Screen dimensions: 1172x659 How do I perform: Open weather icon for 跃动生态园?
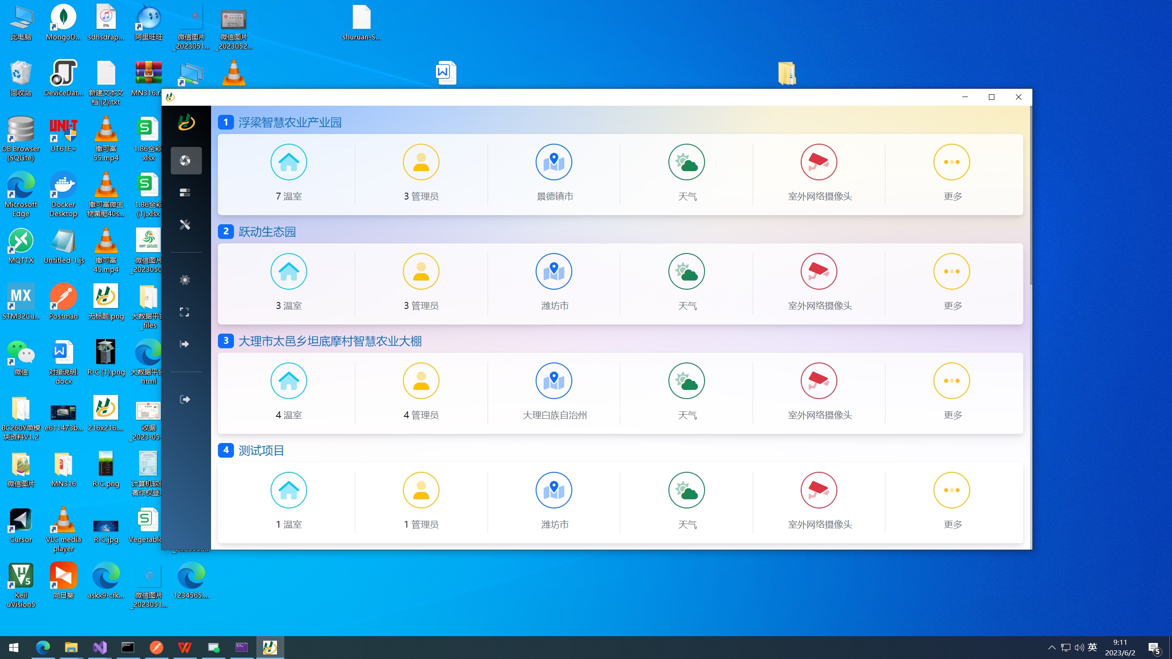(686, 272)
